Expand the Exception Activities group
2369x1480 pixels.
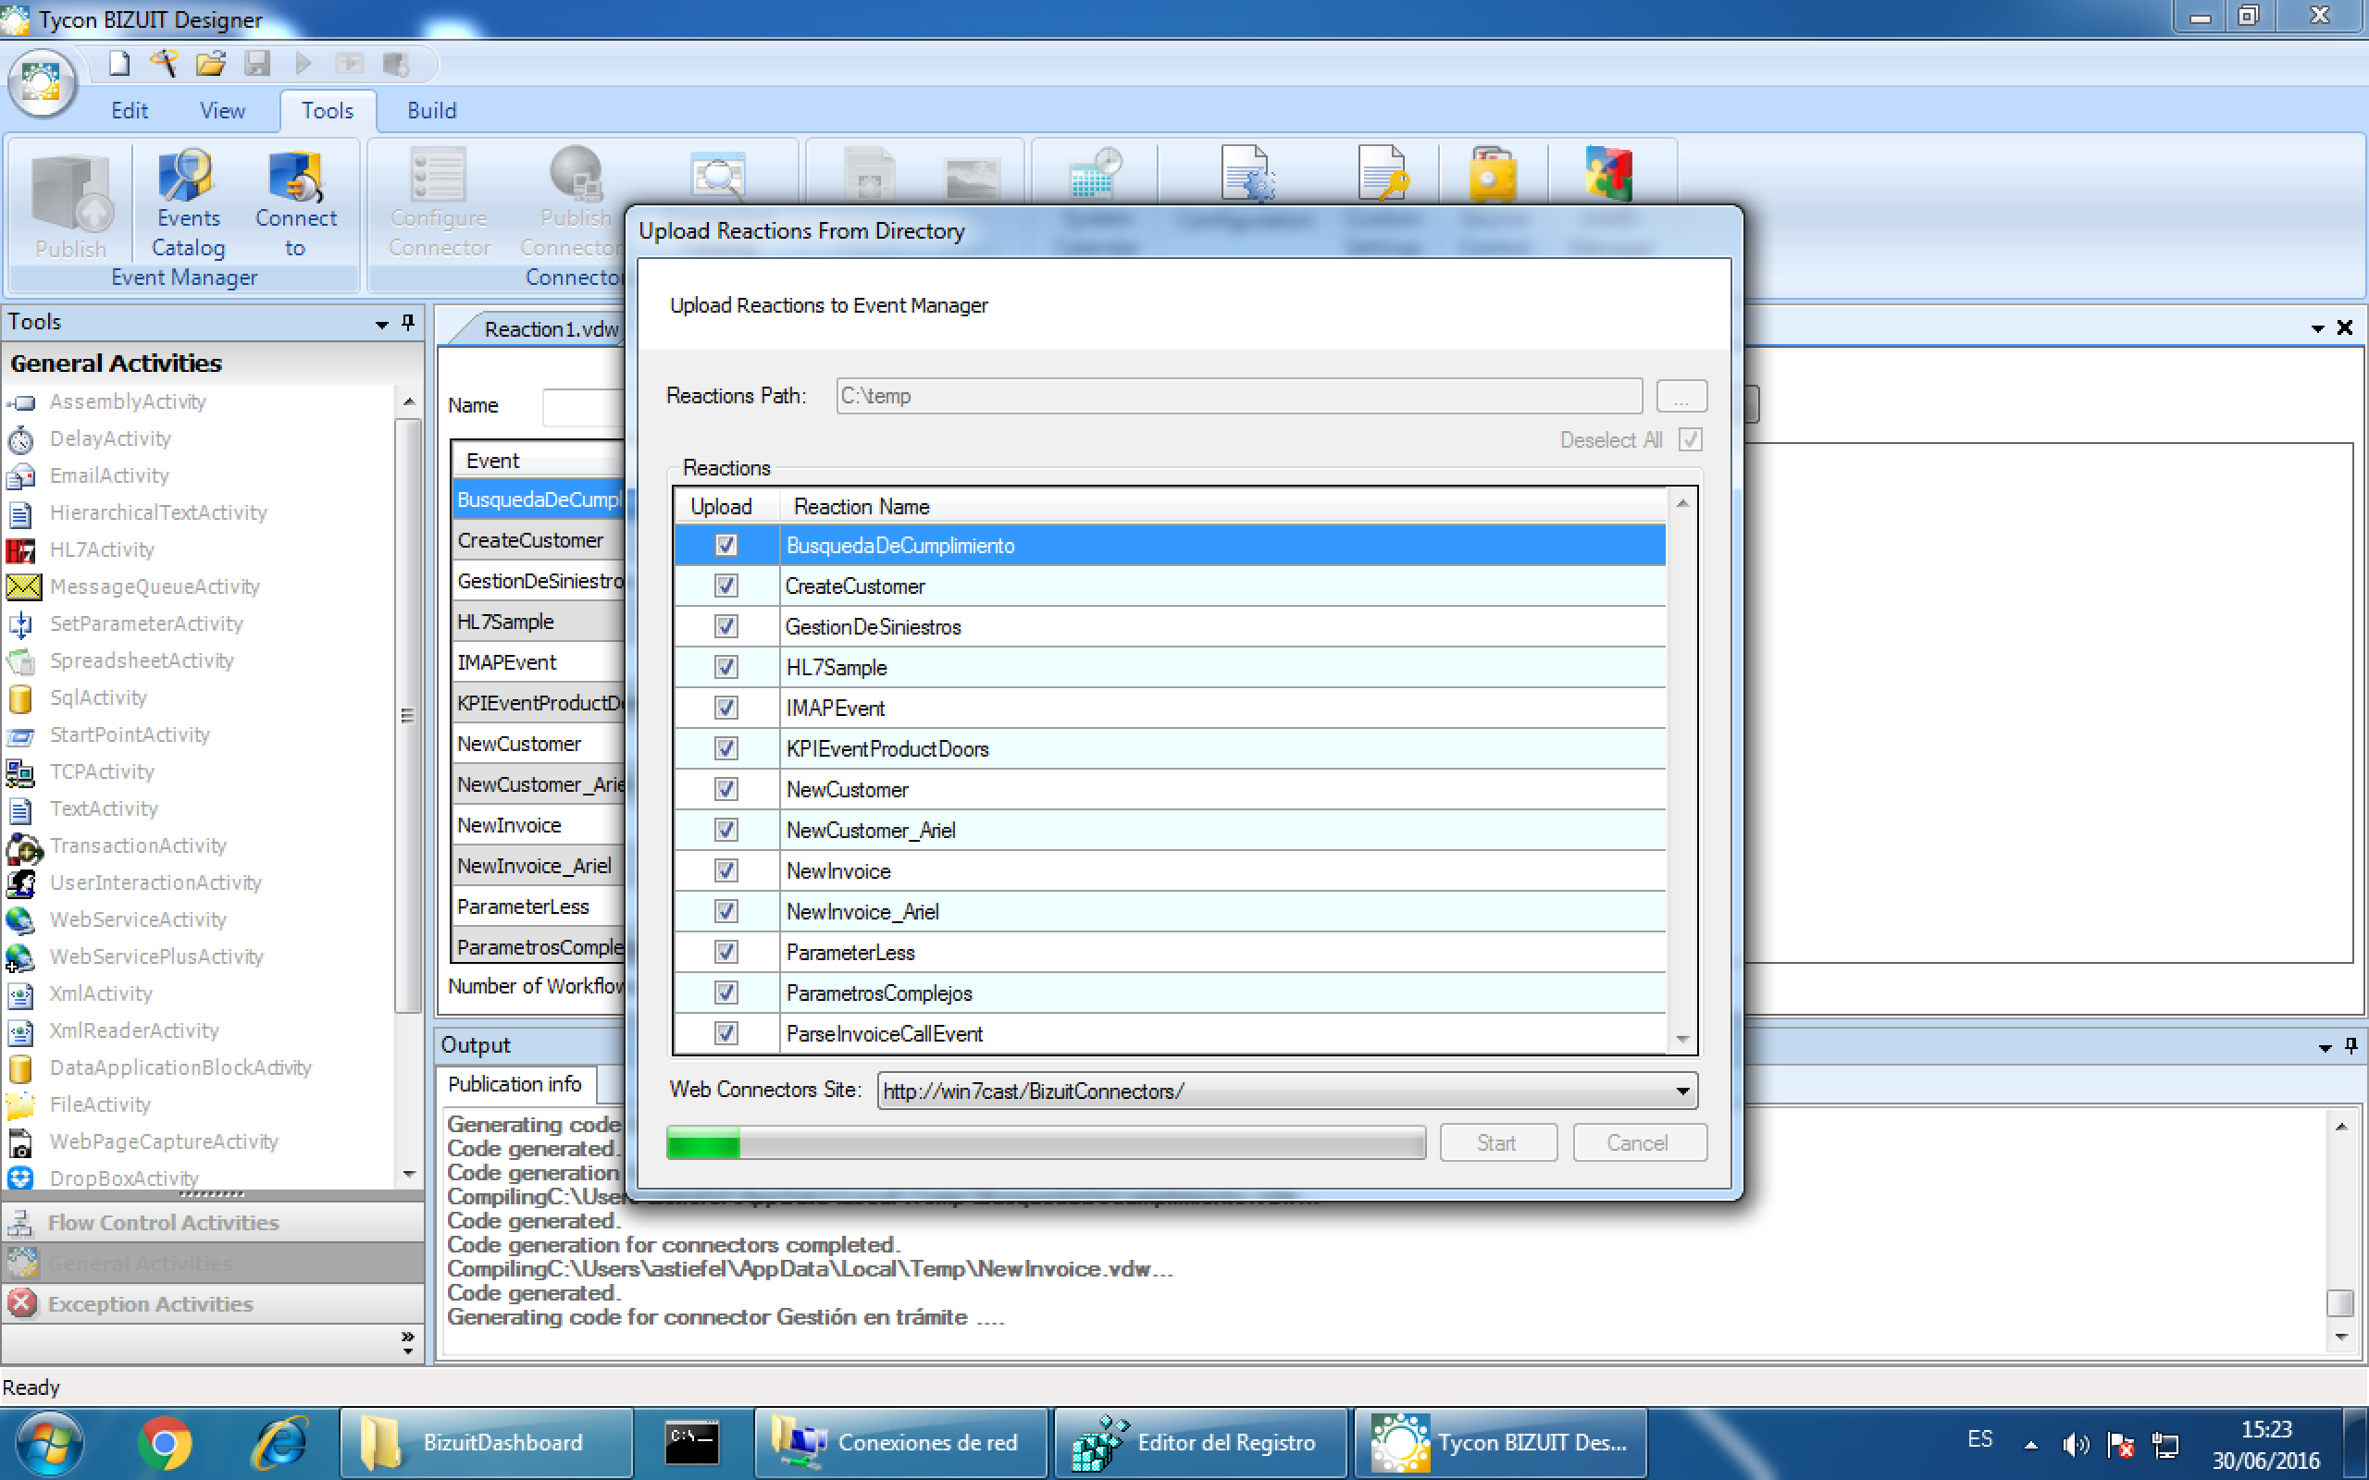[x=213, y=1304]
